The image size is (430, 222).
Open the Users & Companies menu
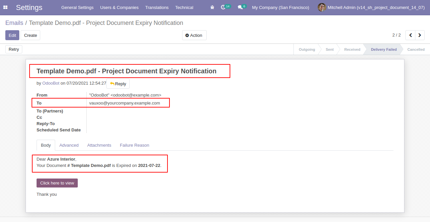coord(119,7)
